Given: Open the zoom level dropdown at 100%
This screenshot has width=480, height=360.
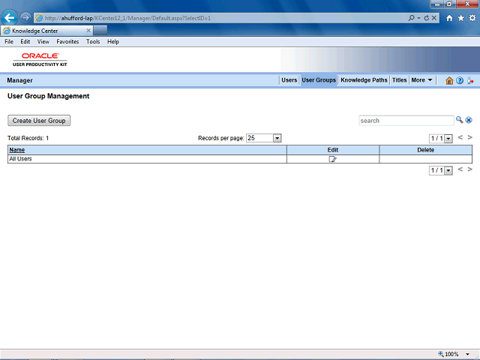Looking at the screenshot, I should [x=468, y=354].
